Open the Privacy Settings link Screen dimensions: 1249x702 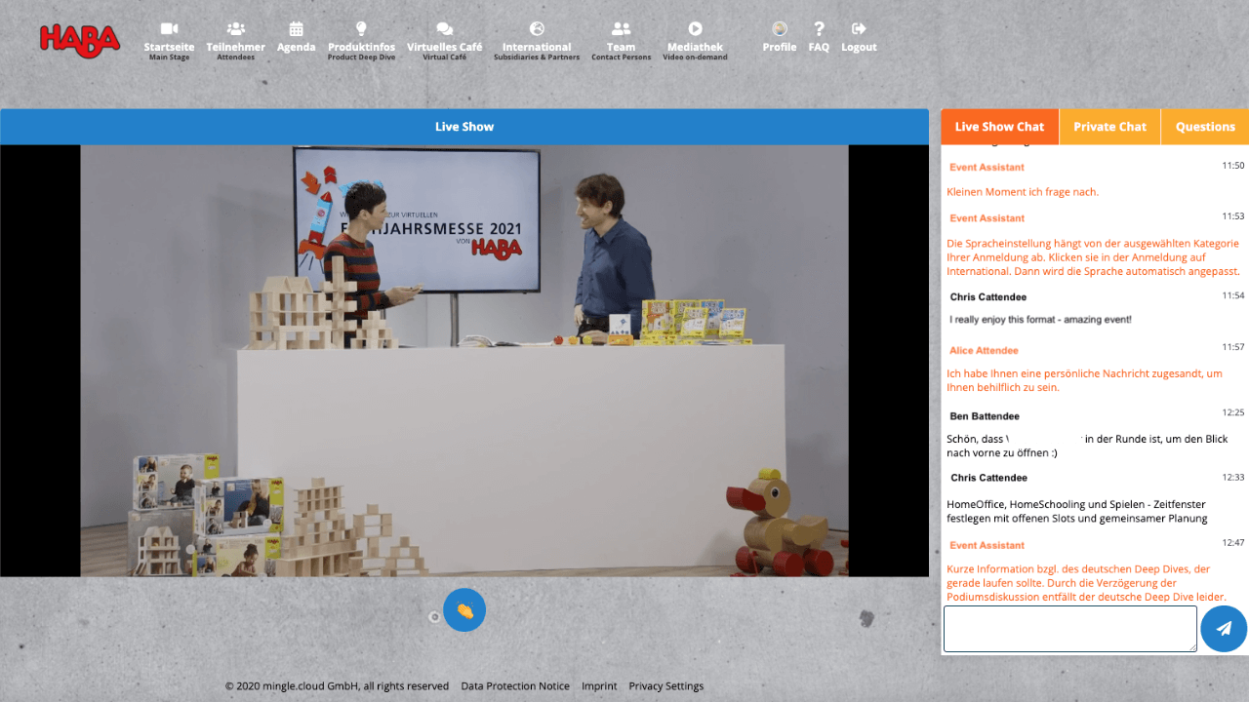[x=666, y=685]
